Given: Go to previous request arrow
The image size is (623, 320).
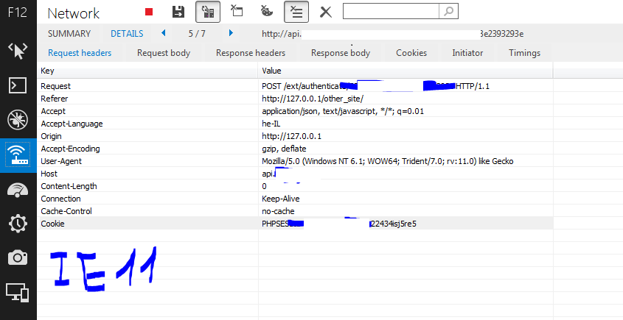Looking at the screenshot, I should pos(163,33).
